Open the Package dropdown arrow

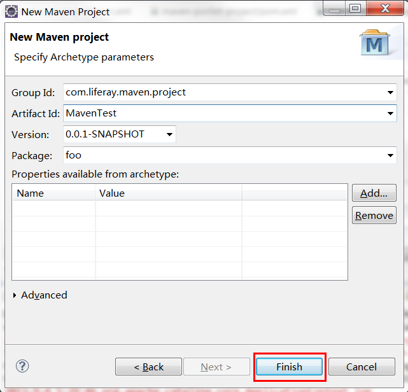point(390,155)
